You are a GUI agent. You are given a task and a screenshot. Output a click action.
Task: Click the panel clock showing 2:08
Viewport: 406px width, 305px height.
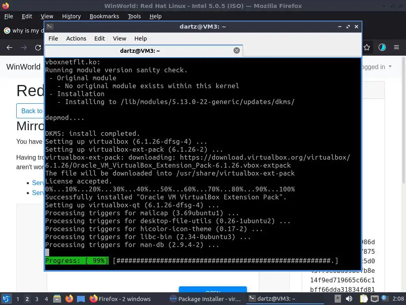click(398, 299)
